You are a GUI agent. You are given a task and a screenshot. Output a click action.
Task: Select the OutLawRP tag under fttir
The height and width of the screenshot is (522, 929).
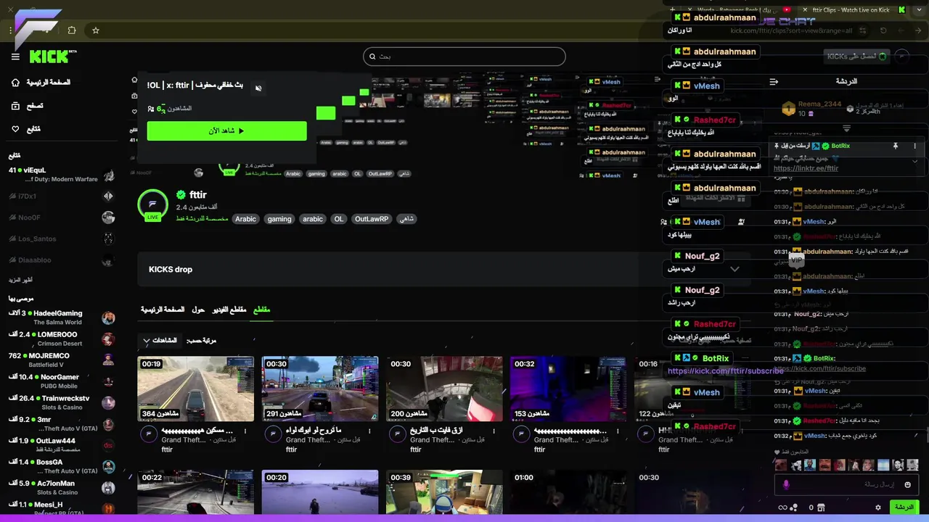point(372,219)
